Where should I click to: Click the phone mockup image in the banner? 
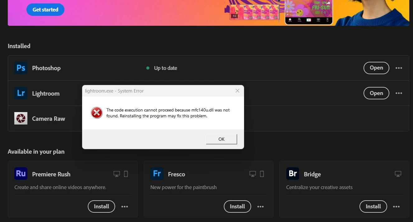coord(309,12)
